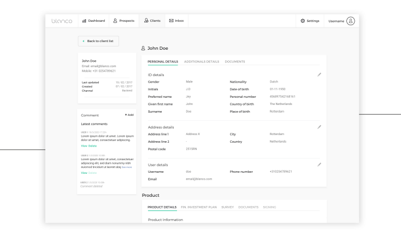Switch to the Additionals Details tab
The height and width of the screenshot is (234, 401).
(202, 62)
